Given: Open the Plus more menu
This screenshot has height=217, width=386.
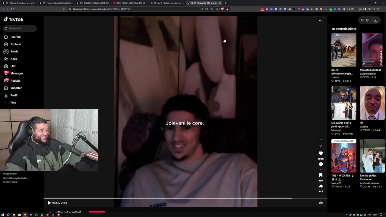Looking at the screenshot, I should pyautogui.click(x=10, y=102).
